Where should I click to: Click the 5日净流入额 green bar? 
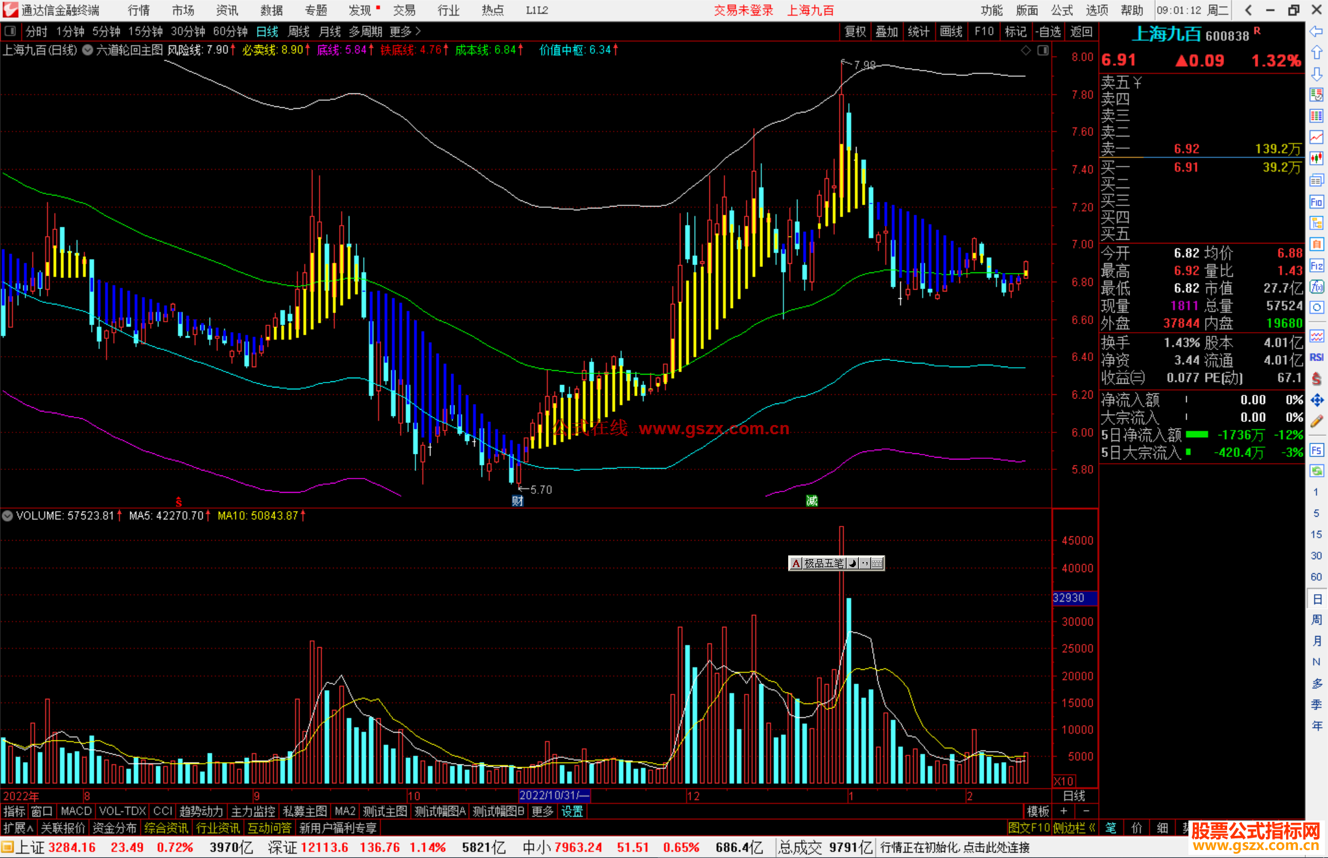click(1196, 435)
